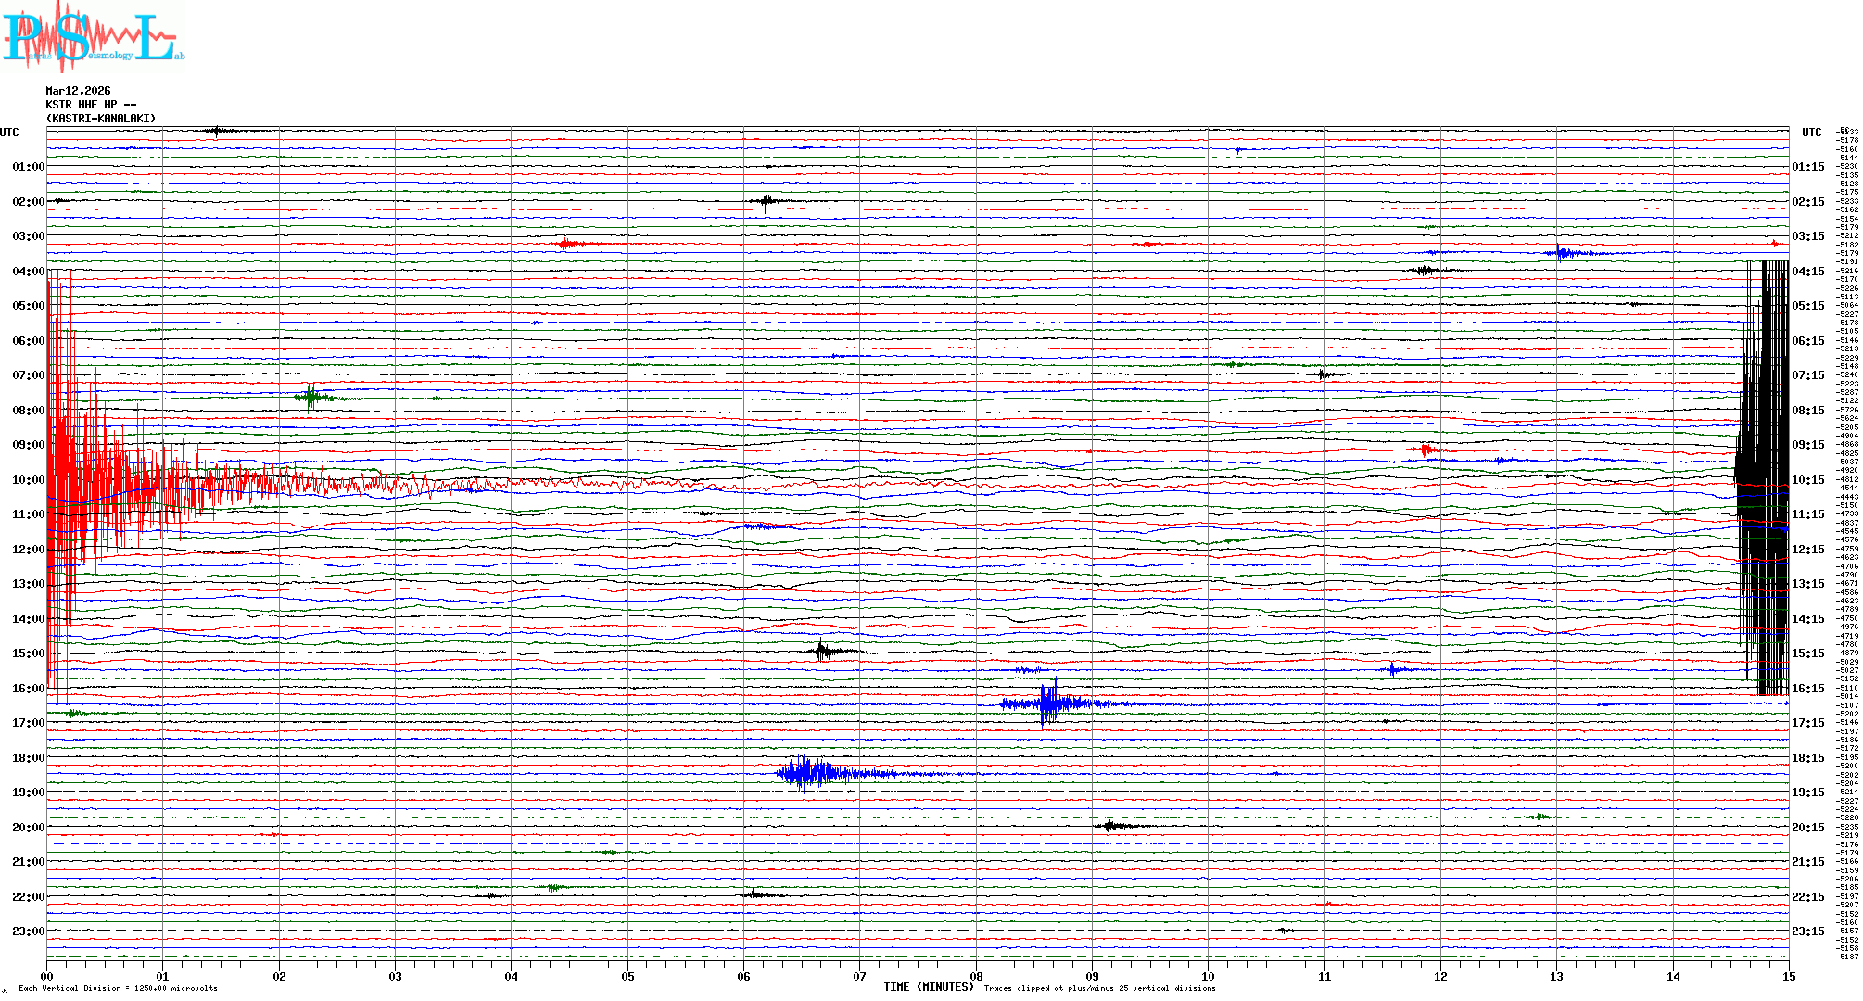This screenshot has width=1863, height=1001.
Task: Click minute 03 on the time axis
Action: 395,977
